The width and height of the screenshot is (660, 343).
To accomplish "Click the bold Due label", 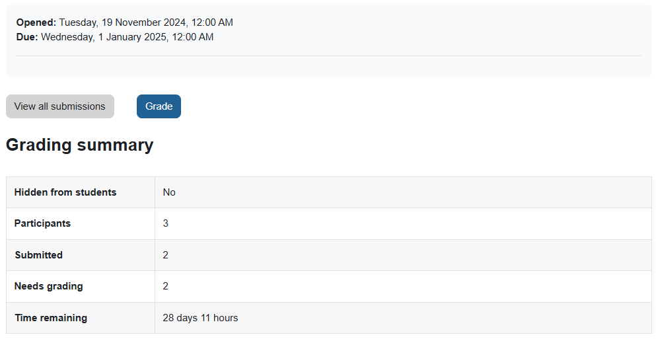I will (27, 37).
